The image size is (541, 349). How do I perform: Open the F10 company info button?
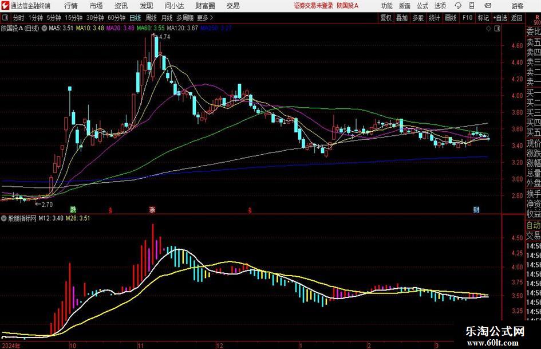pos(468,18)
